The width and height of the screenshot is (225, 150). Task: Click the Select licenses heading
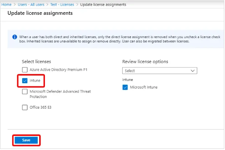point(37,62)
